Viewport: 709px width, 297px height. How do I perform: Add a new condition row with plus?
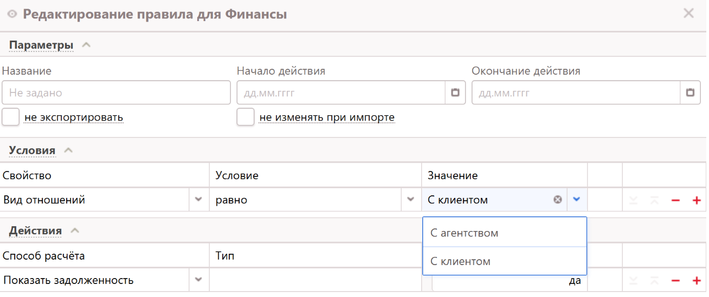tap(697, 200)
